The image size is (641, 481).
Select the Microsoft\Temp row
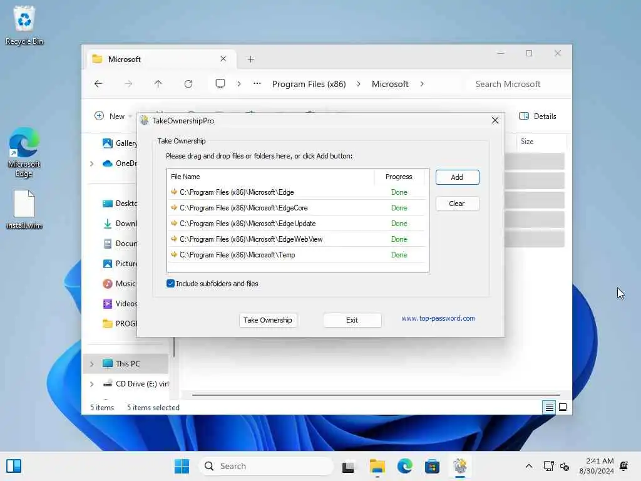click(x=297, y=255)
